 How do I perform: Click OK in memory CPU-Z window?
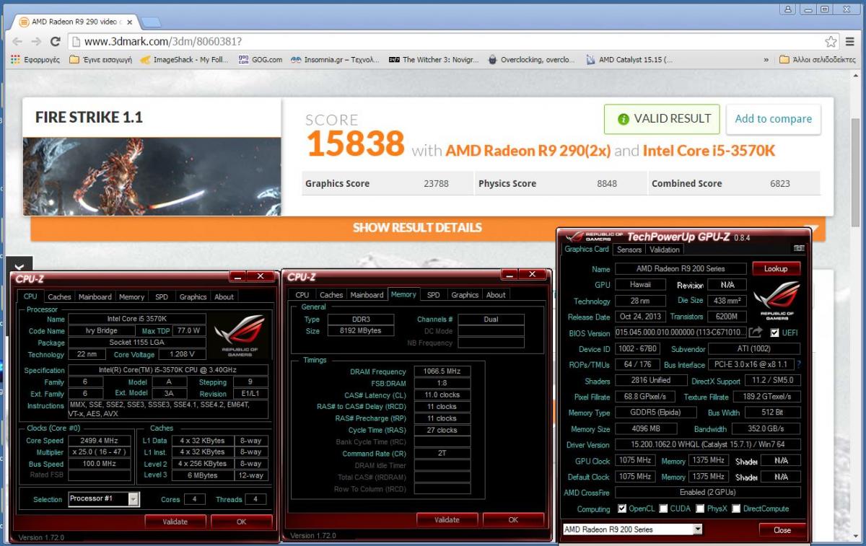513,519
